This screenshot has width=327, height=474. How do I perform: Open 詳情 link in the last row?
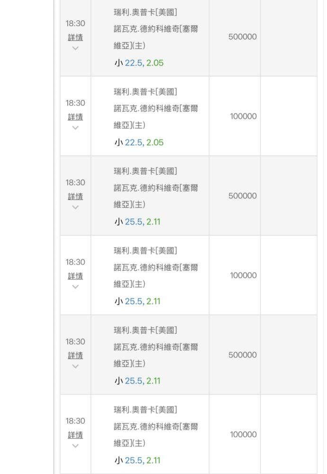pyautogui.click(x=75, y=435)
